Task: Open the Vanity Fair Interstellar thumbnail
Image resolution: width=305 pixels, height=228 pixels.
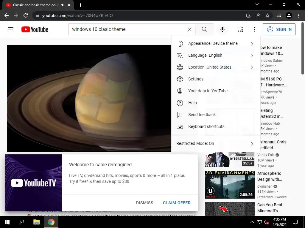Action: tap(230, 159)
